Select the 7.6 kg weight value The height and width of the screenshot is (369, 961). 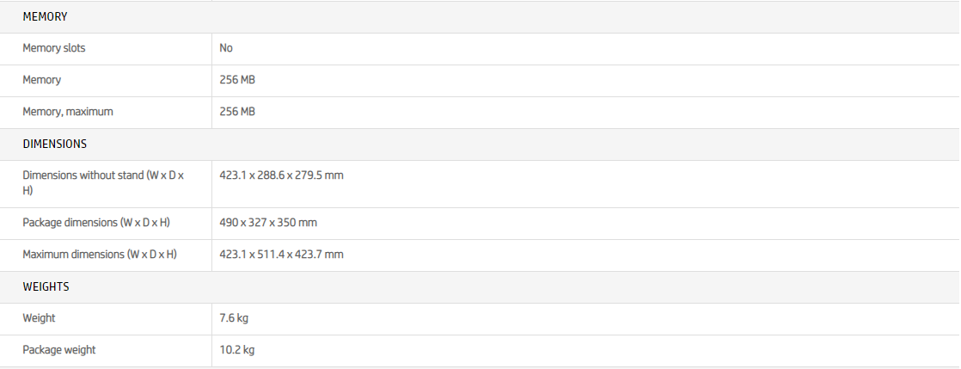234,318
